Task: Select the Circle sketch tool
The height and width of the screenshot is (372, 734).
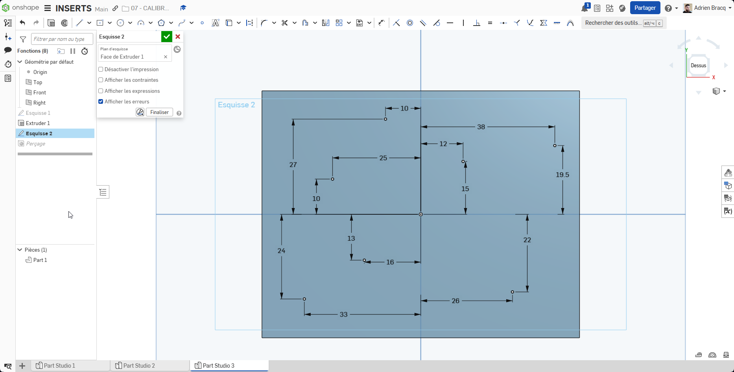Action: pos(120,23)
